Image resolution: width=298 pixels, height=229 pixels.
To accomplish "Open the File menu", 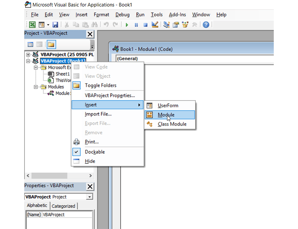I will (35, 15).
